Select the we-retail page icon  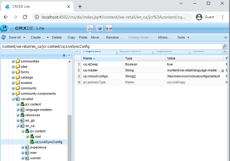coord(17,99)
